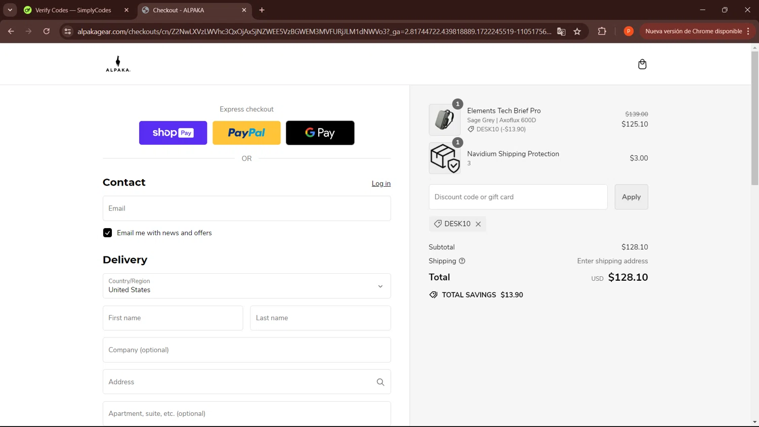This screenshot has width=759, height=427.
Task: Bookmark this page with the star icon
Action: coord(577,31)
